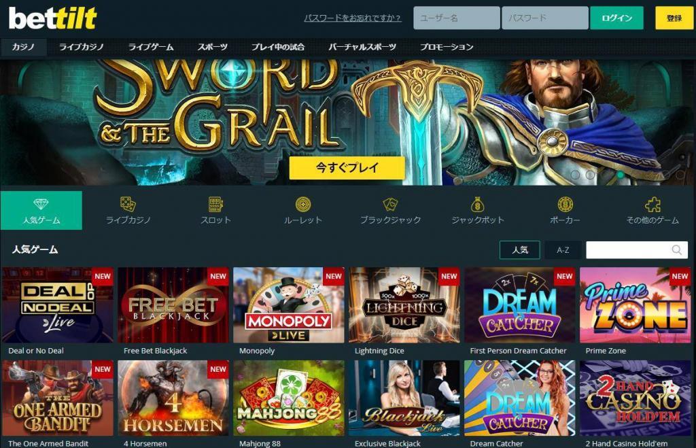Open the その他のゲーム puzzle piece icon
The image size is (696, 448).
652,204
